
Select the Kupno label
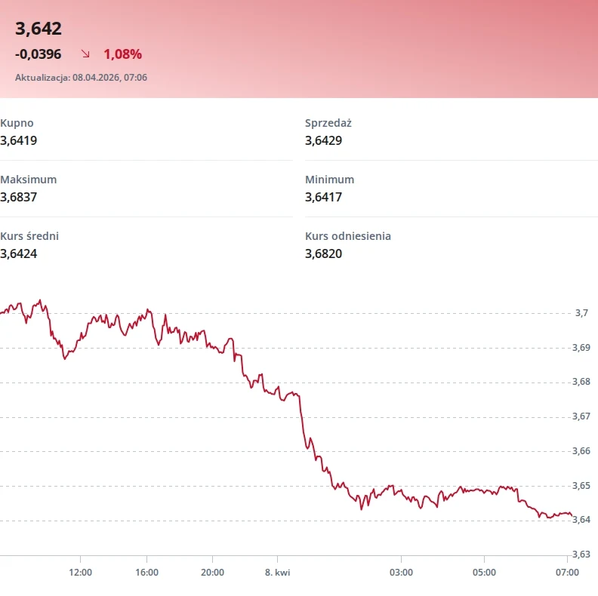tap(17, 123)
